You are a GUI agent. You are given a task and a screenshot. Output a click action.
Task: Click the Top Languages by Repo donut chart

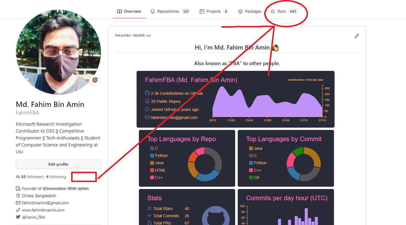click(x=205, y=164)
